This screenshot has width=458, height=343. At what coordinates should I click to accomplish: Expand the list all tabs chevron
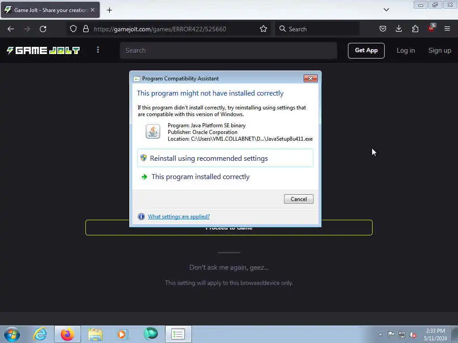point(386,10)
